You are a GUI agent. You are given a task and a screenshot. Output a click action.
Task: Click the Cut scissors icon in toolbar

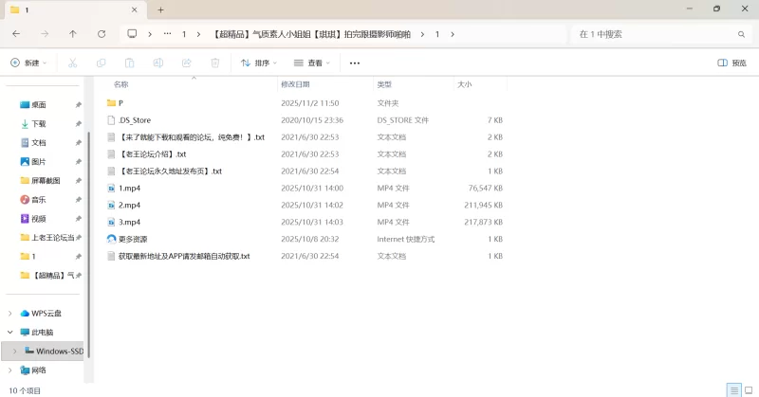pyautogui.click(x=72, y=63)
